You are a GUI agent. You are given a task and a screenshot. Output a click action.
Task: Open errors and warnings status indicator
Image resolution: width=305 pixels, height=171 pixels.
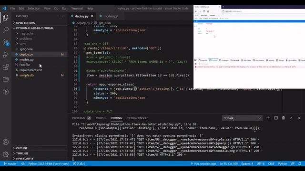coord(79,163)
